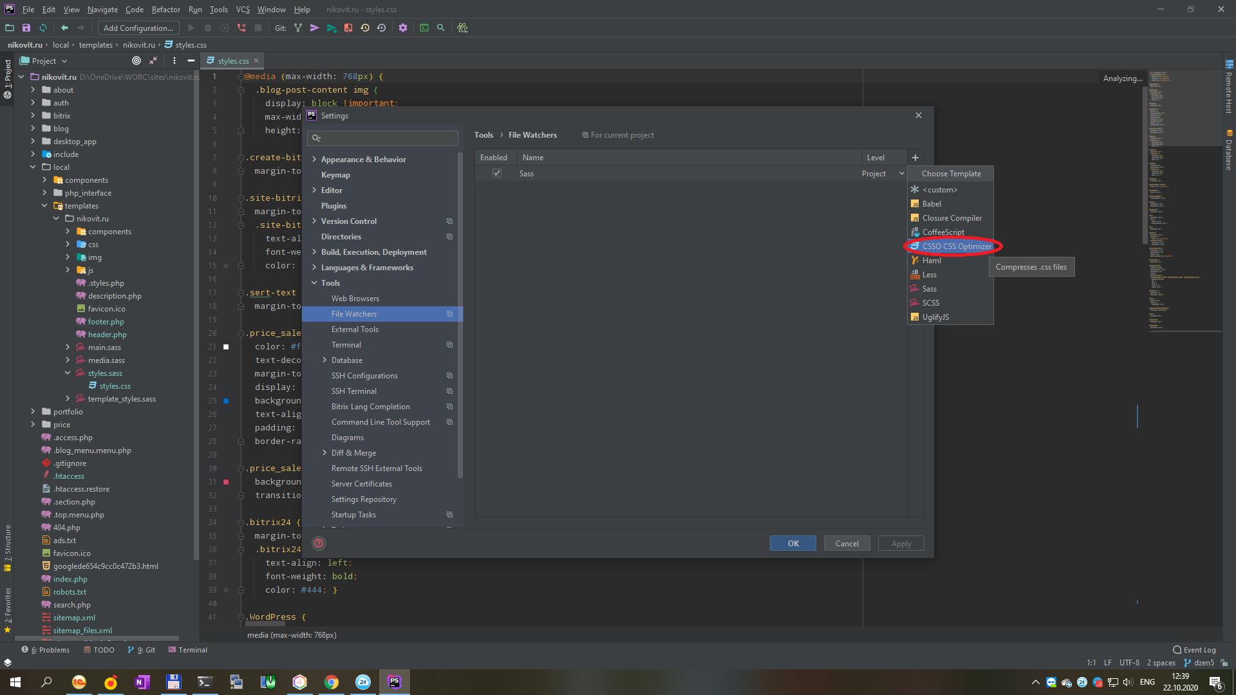Toggle the 7: Structure tool window button
The width and height of the screenshot is (1236, 695).
[x=7, y=548]
